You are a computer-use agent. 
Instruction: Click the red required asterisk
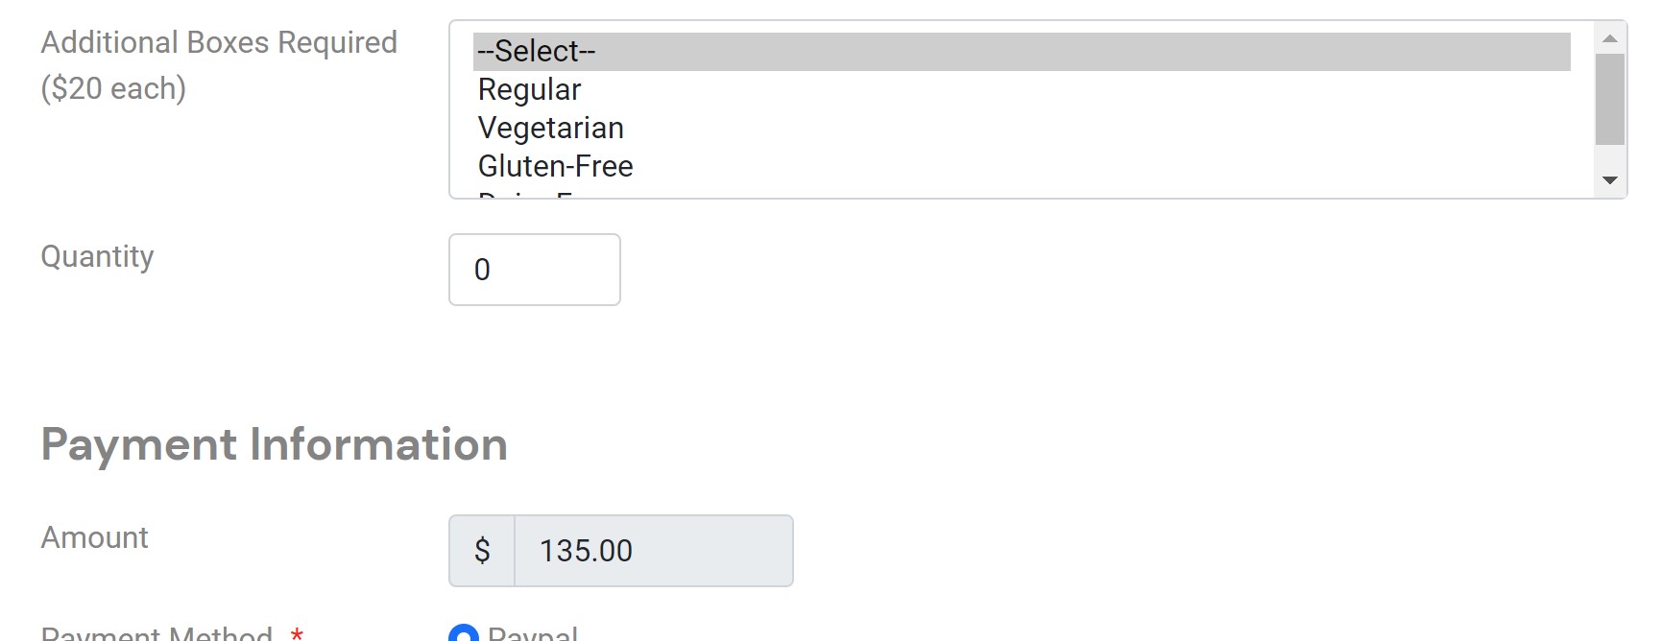[x=297, y=634]
